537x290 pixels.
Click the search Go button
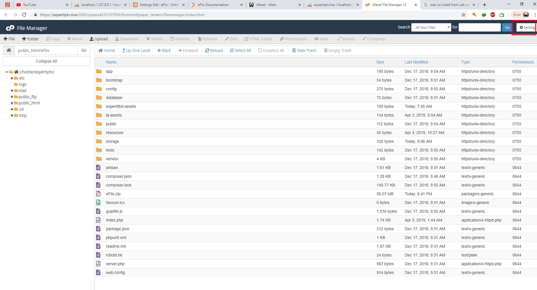507,27
